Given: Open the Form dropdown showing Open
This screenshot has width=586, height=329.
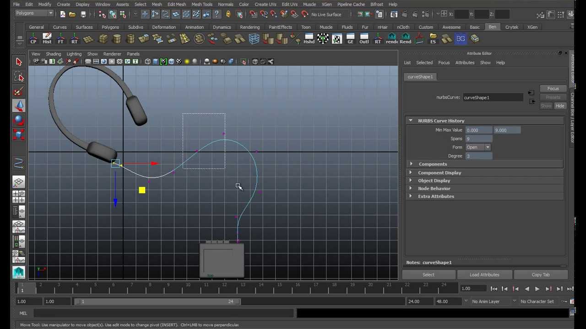Looking at the screenshot, I should (478, 147).
